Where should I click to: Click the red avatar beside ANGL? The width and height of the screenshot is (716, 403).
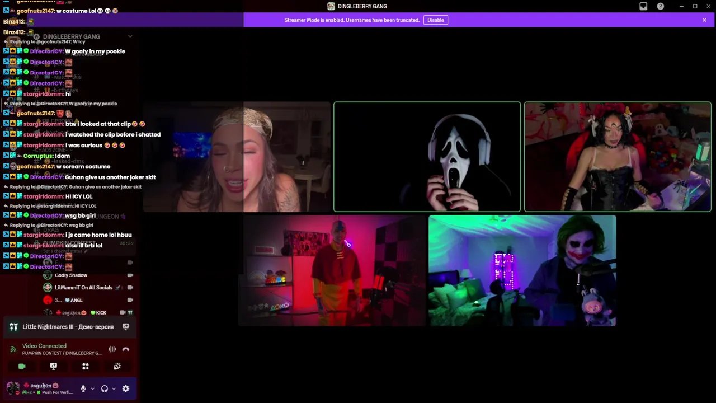coord(48,300)
